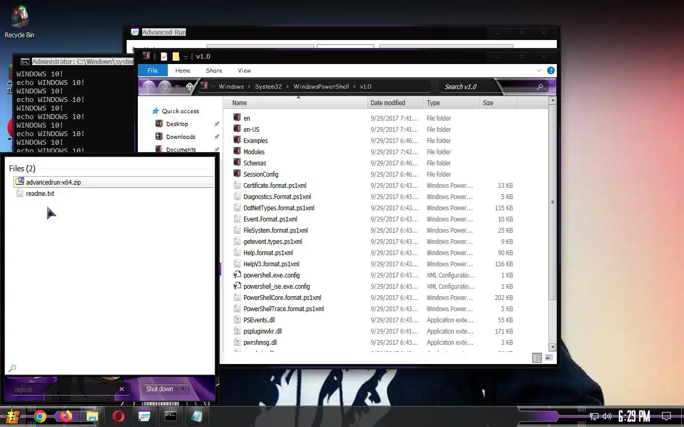The height and width of the screenshot is (427, 684).
Task: Open the File ribbon tab
Action: point(152,70)
